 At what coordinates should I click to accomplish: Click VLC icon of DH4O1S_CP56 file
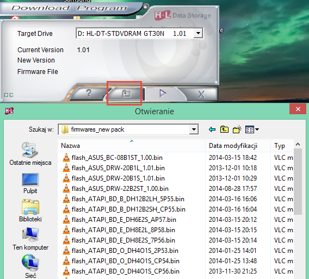[x=66, y=271]
